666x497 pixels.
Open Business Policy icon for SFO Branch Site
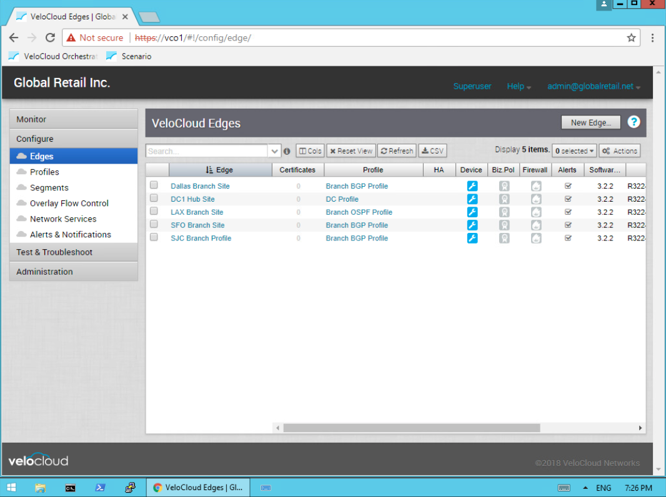click(504, 225)
